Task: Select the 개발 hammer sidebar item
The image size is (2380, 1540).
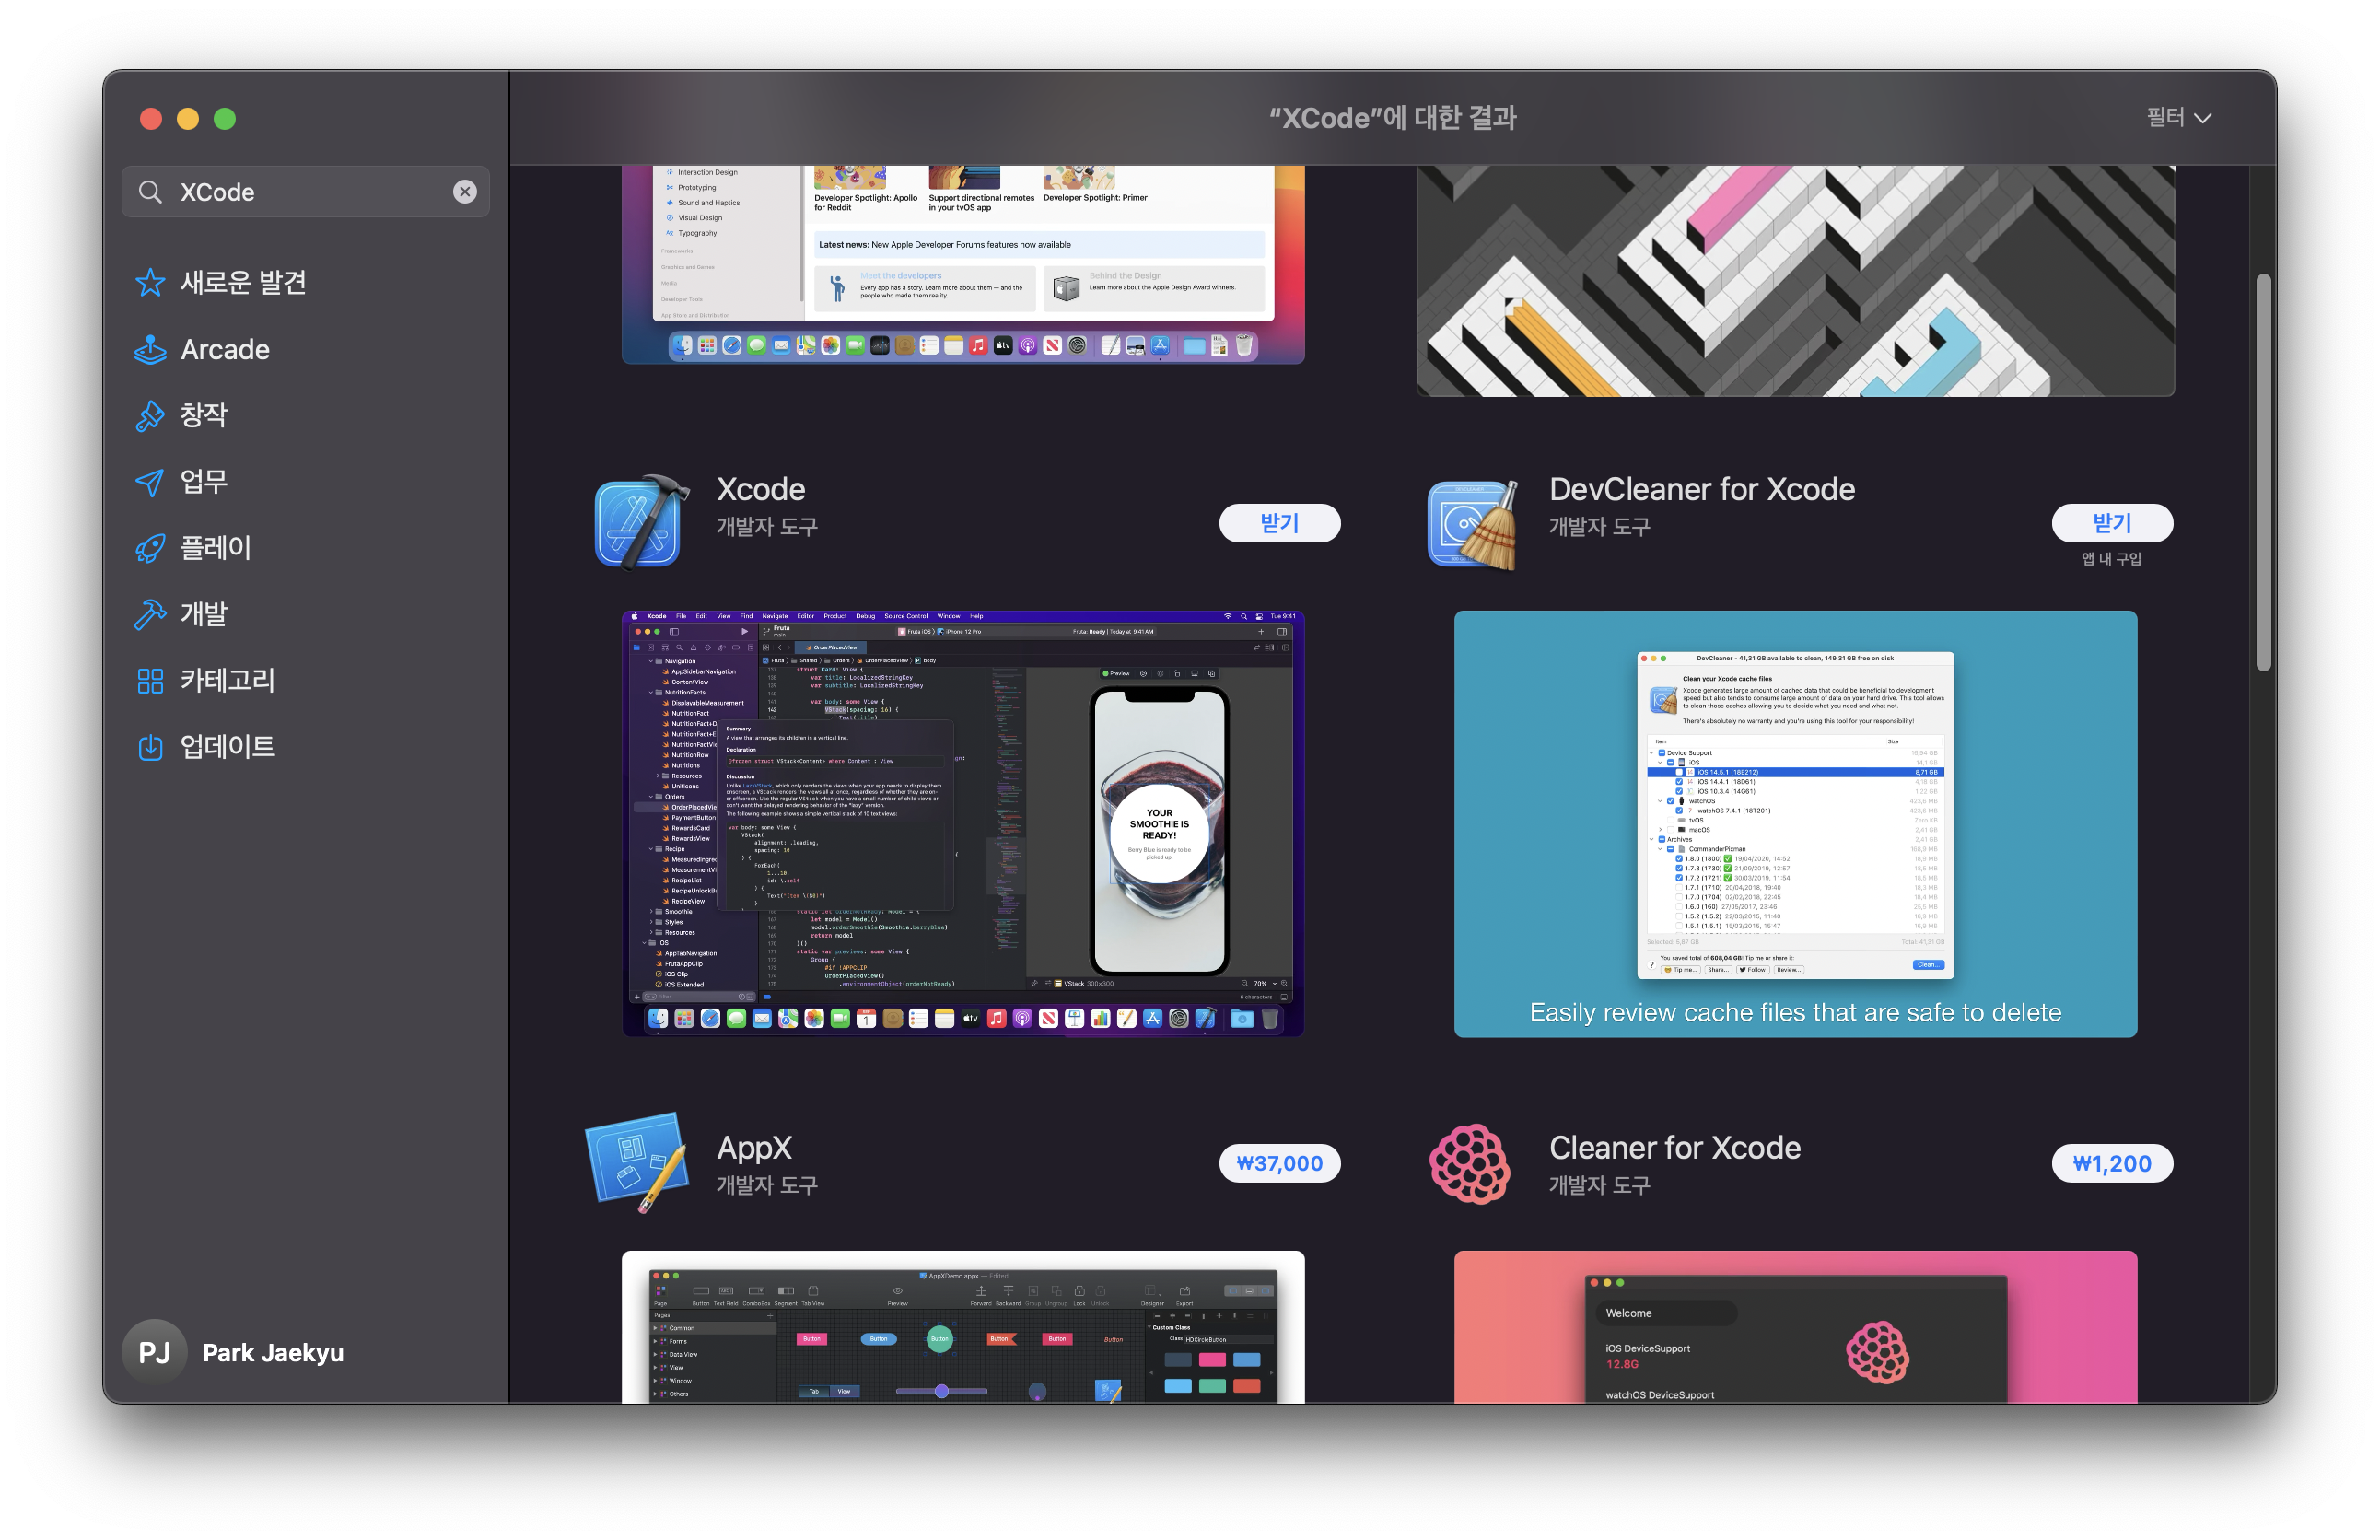Action: coord(203,614)
